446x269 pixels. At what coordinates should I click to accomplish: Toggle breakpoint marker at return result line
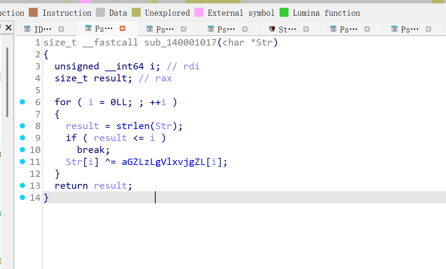[x=22, y=185]
